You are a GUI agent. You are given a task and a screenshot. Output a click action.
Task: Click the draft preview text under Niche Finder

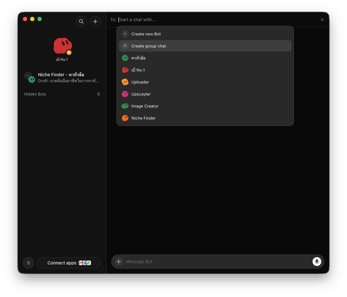point(68,81)
